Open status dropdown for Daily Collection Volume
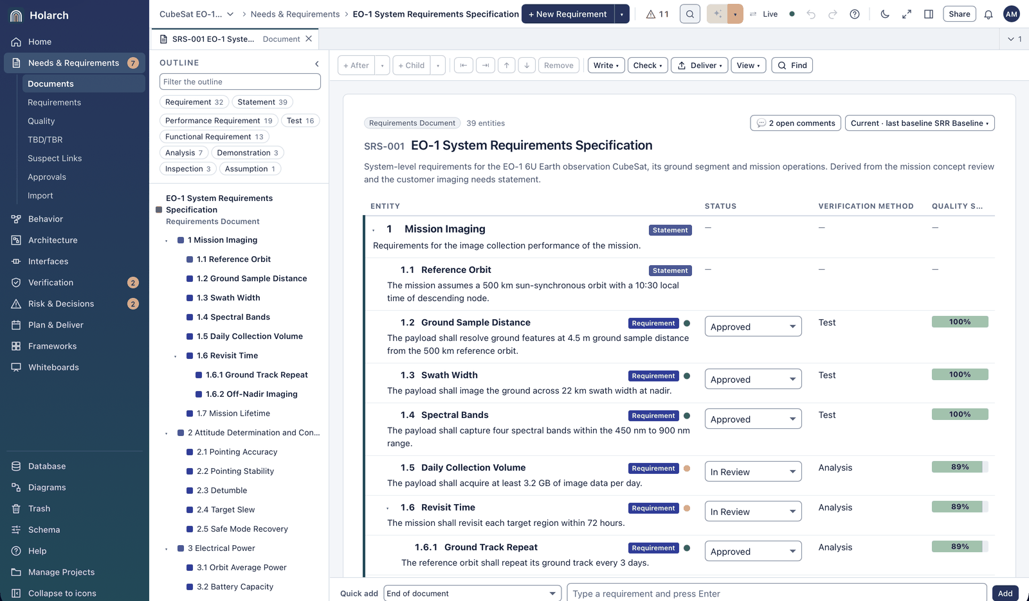Image resolution: width=1029 pixels, height=601 pixels. (753, 472)
